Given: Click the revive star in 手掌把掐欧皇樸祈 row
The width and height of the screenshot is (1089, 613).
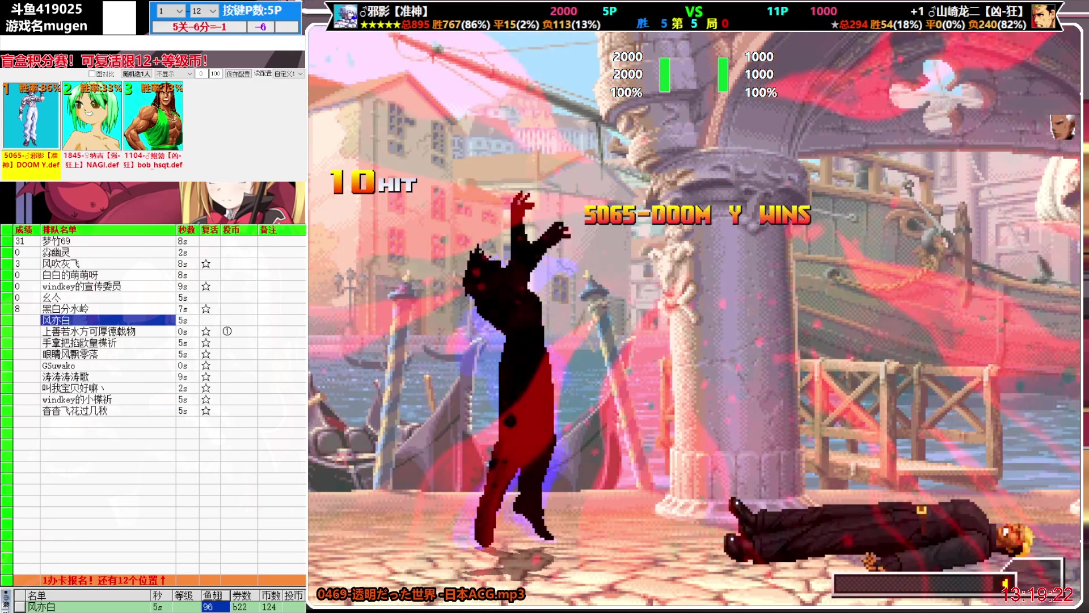Looking at the screenshot, I should [206, 343].
